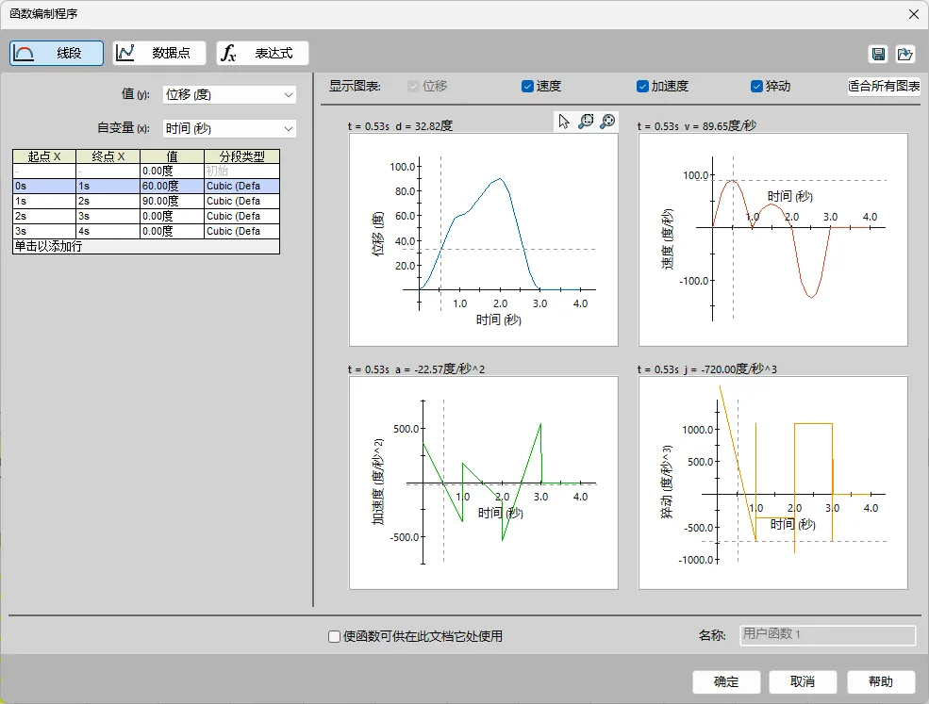Enable 使函数可供在此文档它处使用 checkbox
The width and height of the screenshot is (929, 704).
tap(334, 636)
